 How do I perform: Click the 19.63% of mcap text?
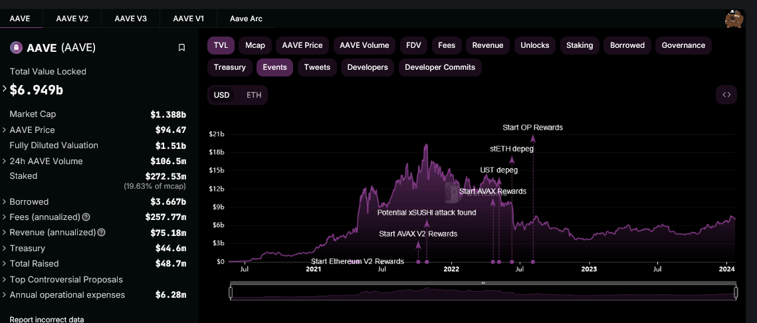tap(155, 186)
